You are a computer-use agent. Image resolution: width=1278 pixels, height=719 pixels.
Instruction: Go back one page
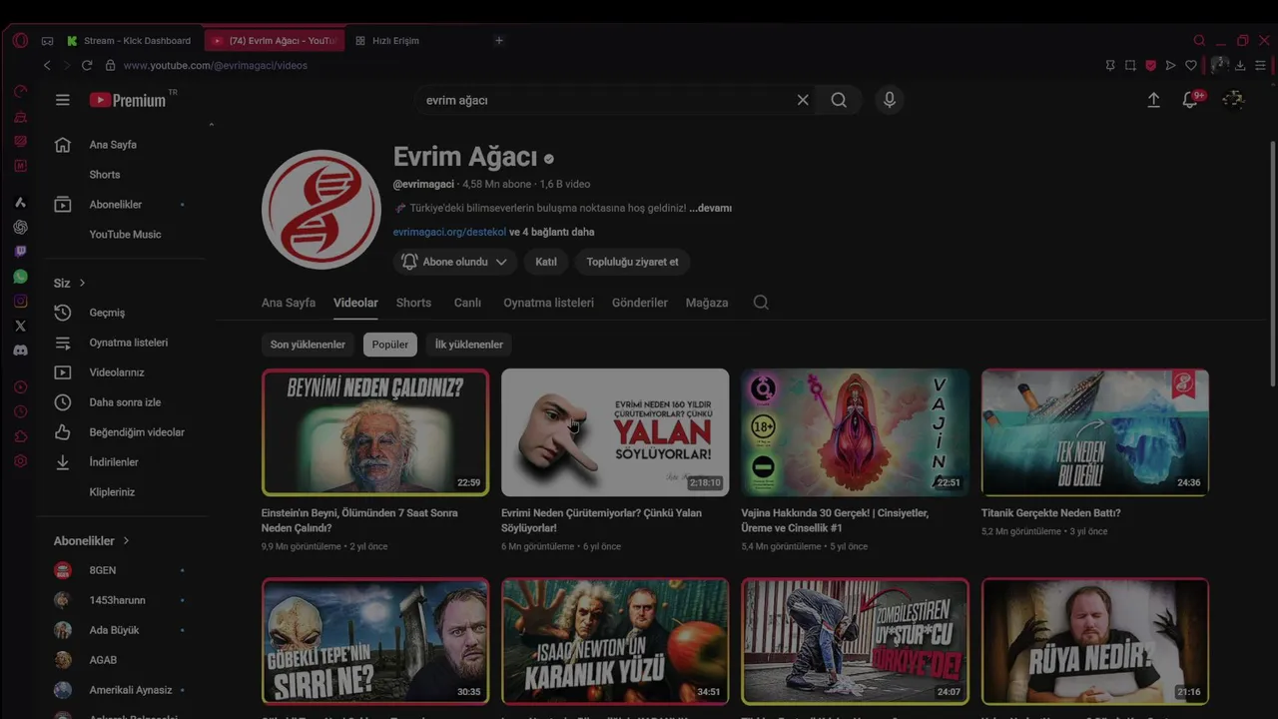click(47, 65)
